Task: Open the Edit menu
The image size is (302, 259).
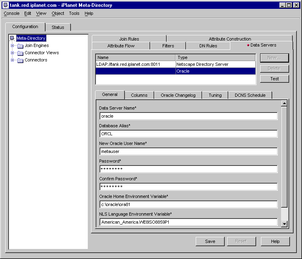Action: tap(27, 13)
